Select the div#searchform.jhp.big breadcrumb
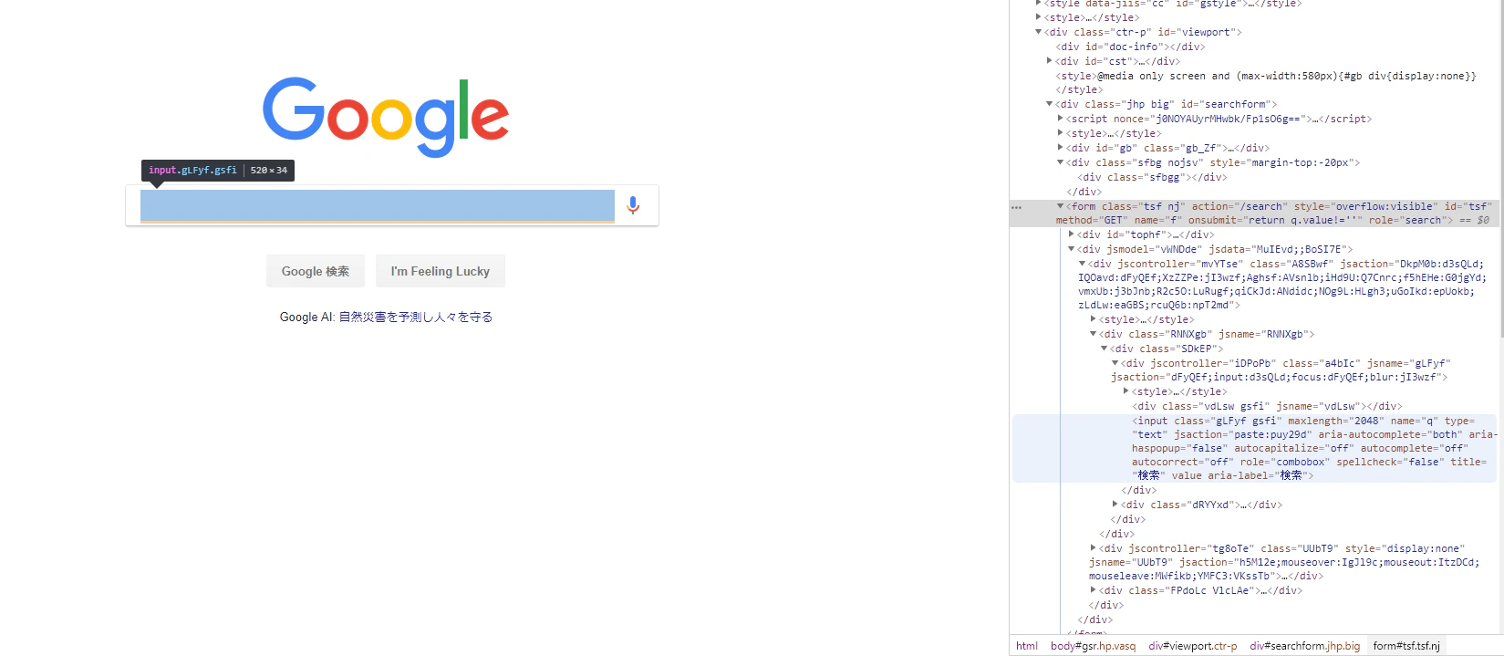Screen dimensions: 1504x656 1304,646
